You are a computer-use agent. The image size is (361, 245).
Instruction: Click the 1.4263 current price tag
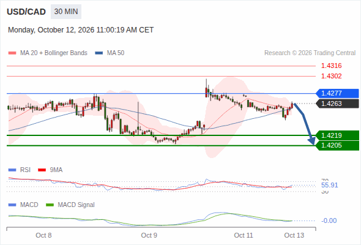click(337, 104)
